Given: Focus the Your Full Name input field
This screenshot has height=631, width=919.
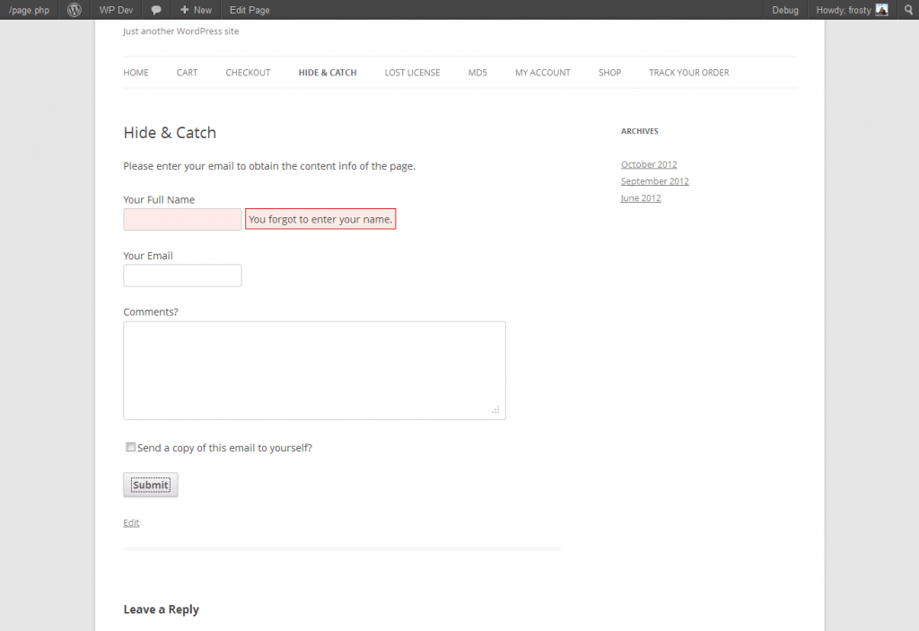Looking at the screenshot, I should pyautogui.click(x=182, y=220).
